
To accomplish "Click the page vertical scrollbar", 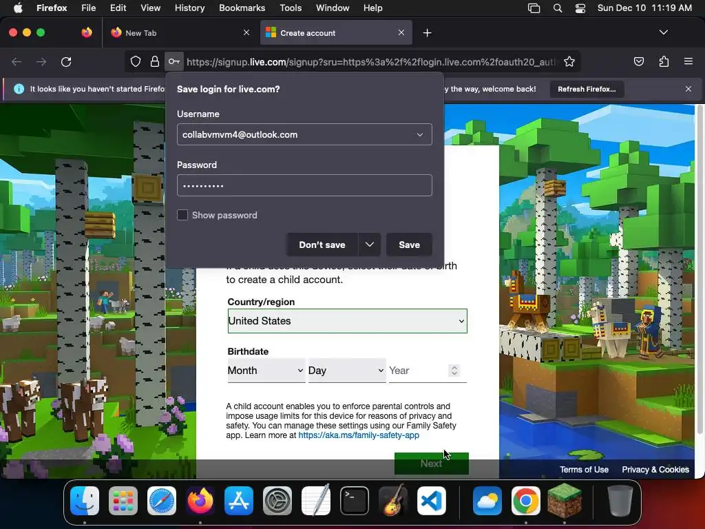I will pyautogui.click(x=699, y=270).
